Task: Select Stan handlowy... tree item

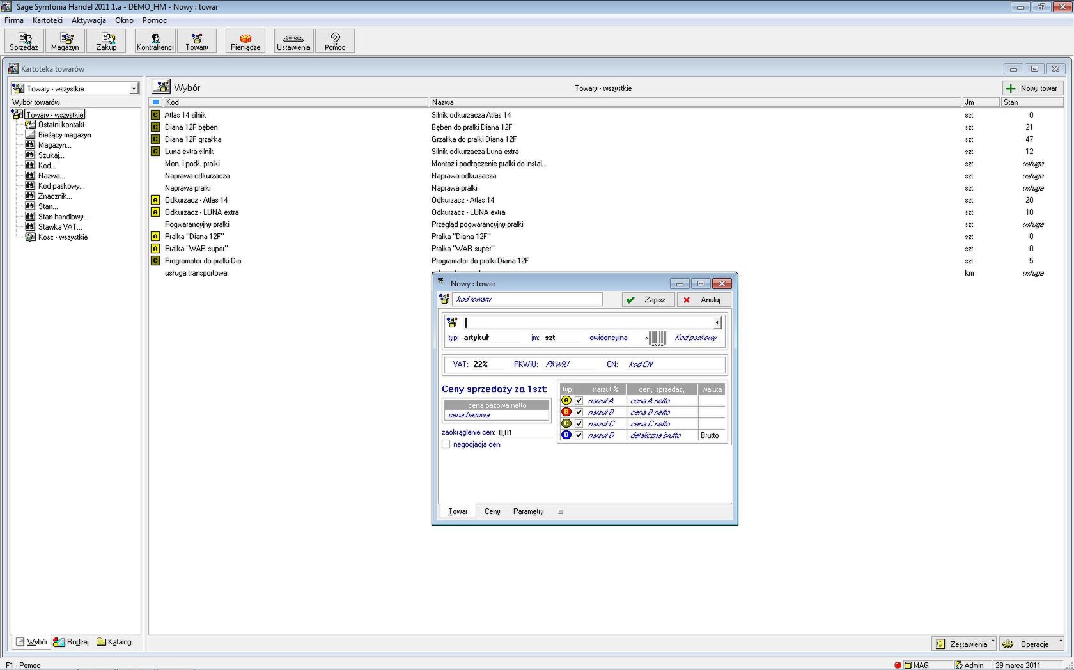Action: pos(63,217)
